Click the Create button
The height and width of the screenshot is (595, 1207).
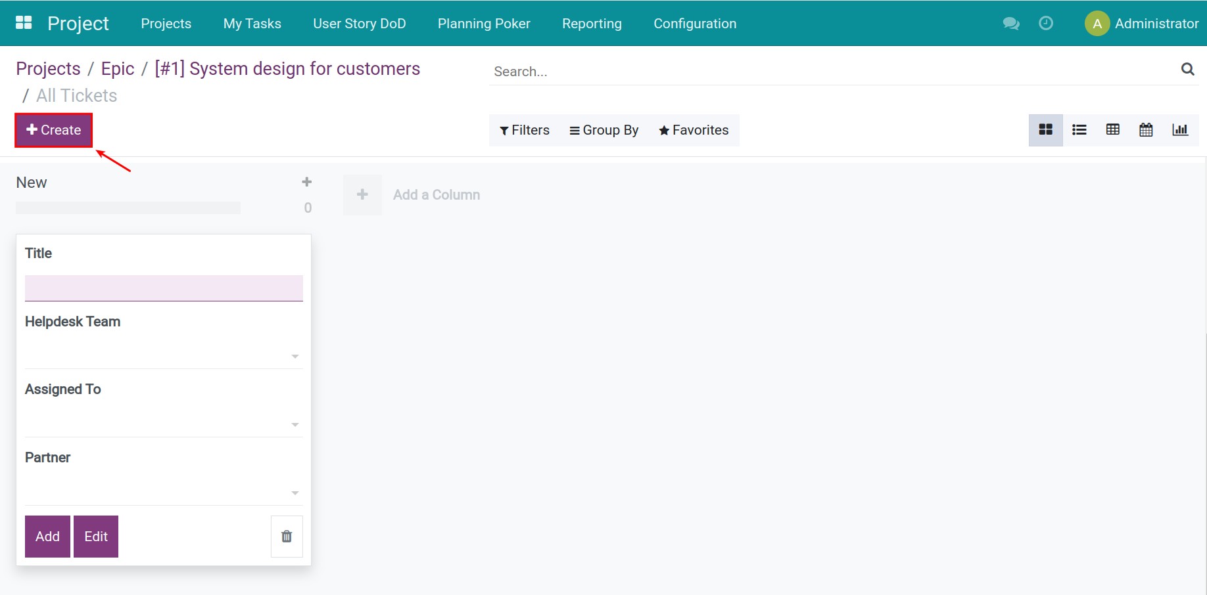tap(53, 129)
